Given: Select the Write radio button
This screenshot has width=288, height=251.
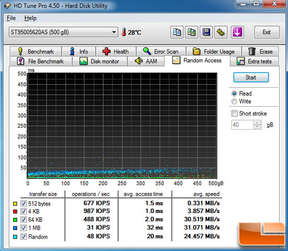Looking at the screenshot, I should (x=234, y=101).
